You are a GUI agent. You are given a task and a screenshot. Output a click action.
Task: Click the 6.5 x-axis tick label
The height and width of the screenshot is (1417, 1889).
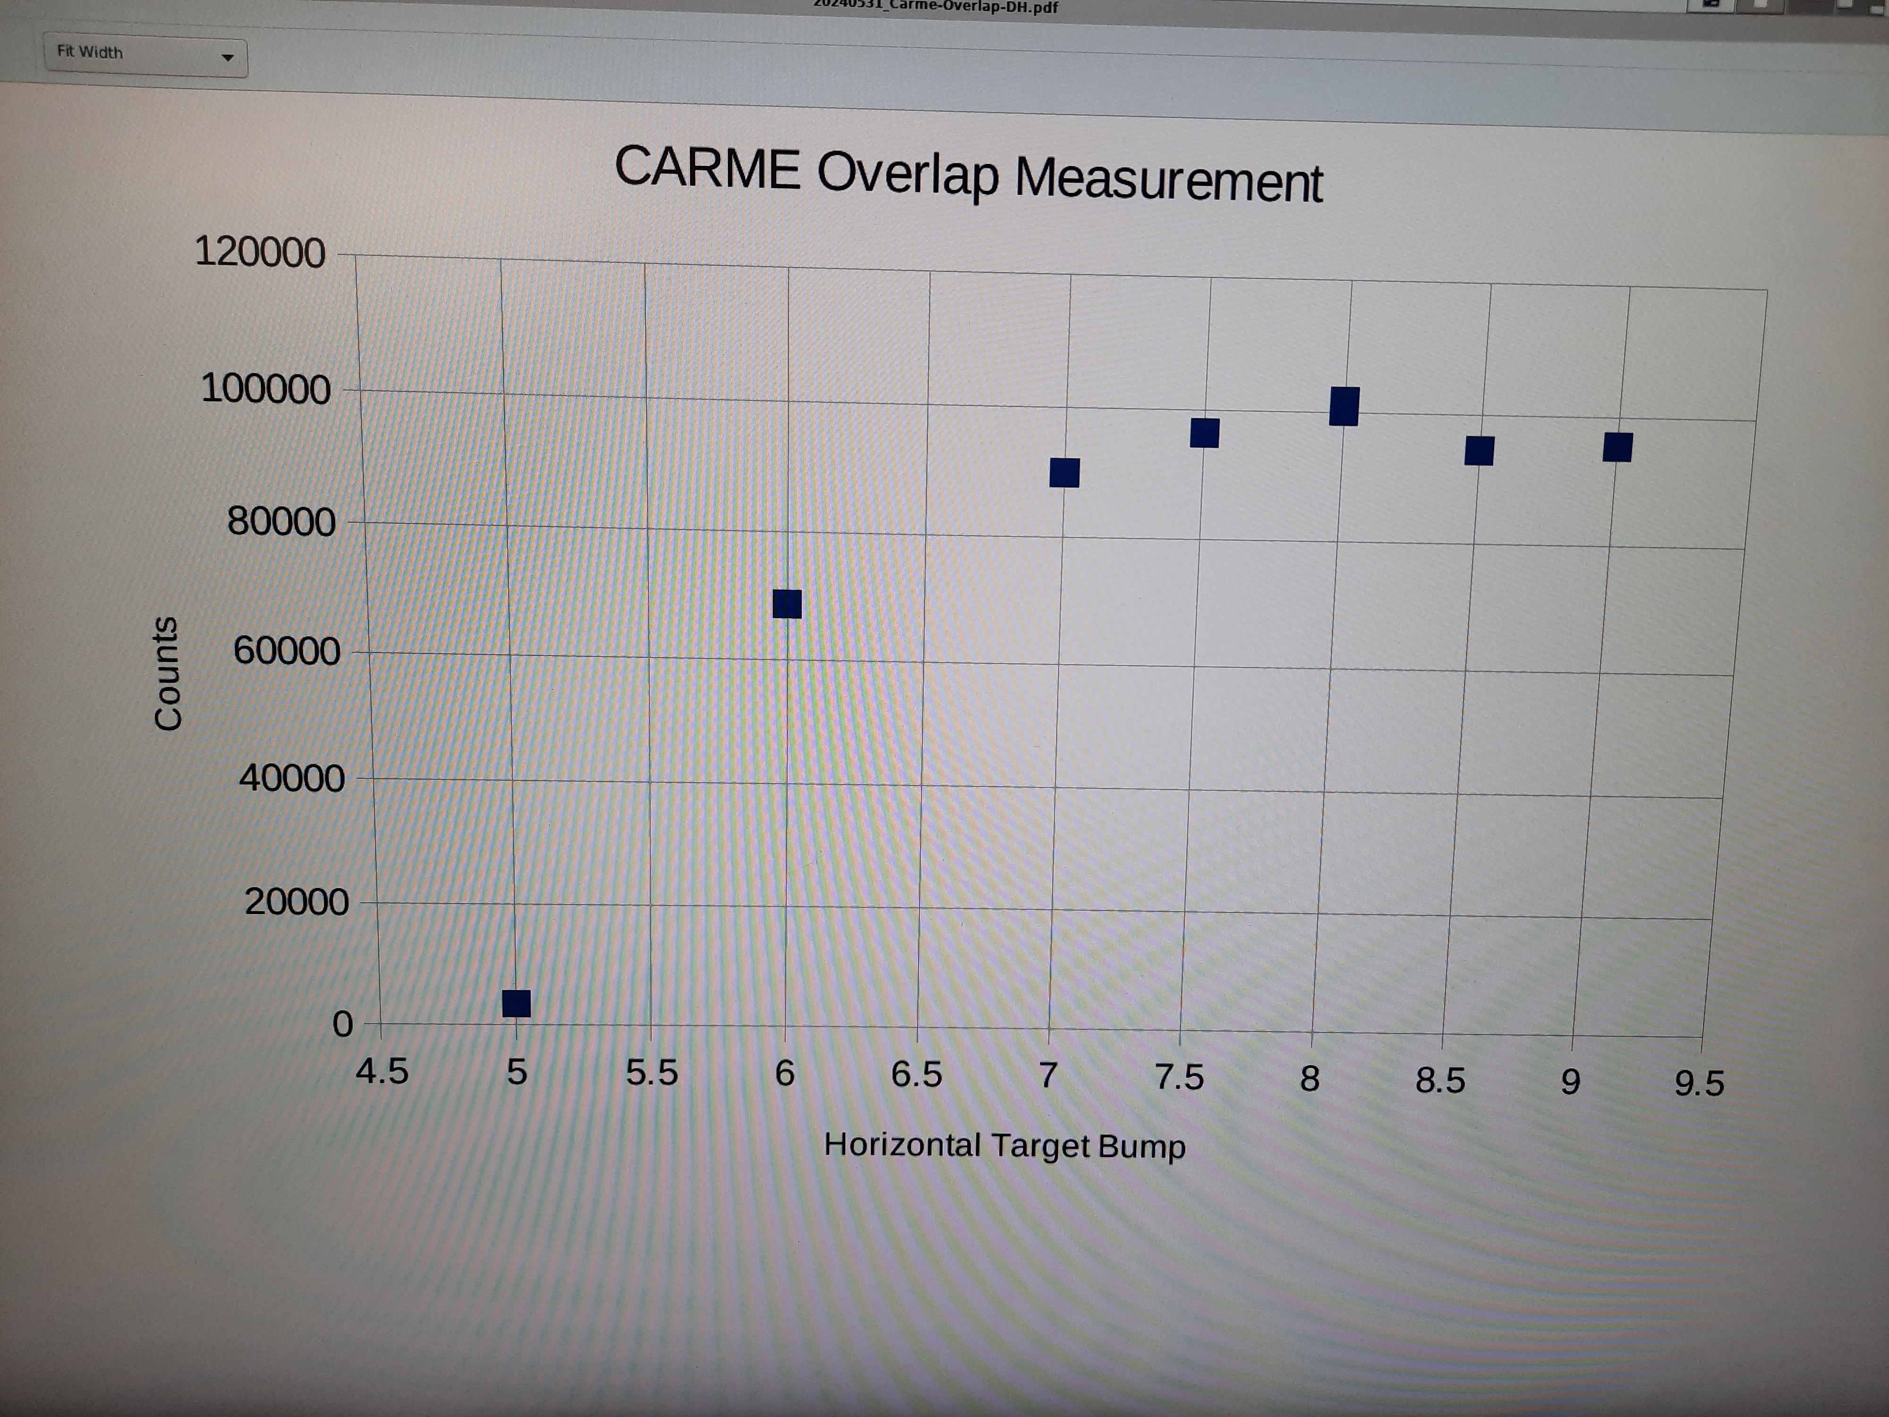(916, 1075)
